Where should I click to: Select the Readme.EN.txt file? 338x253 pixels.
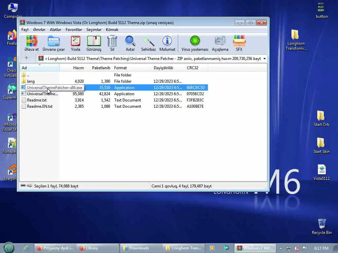point(114,106)
